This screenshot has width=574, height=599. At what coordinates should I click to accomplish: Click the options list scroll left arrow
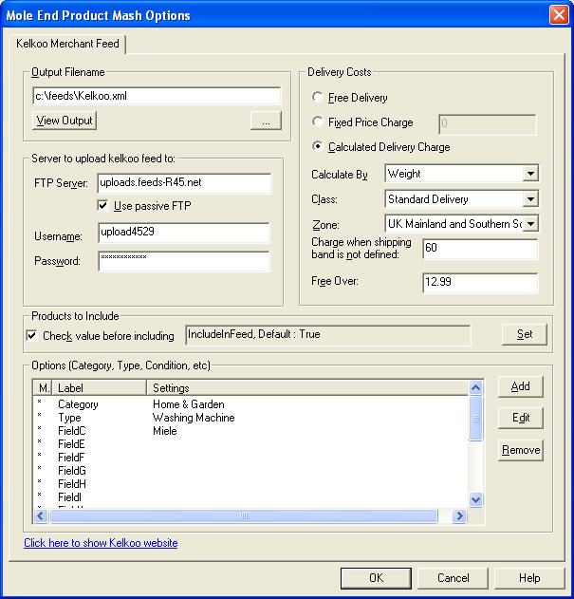coord(41,516)
